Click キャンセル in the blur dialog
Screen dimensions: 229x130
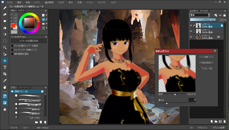206,62
